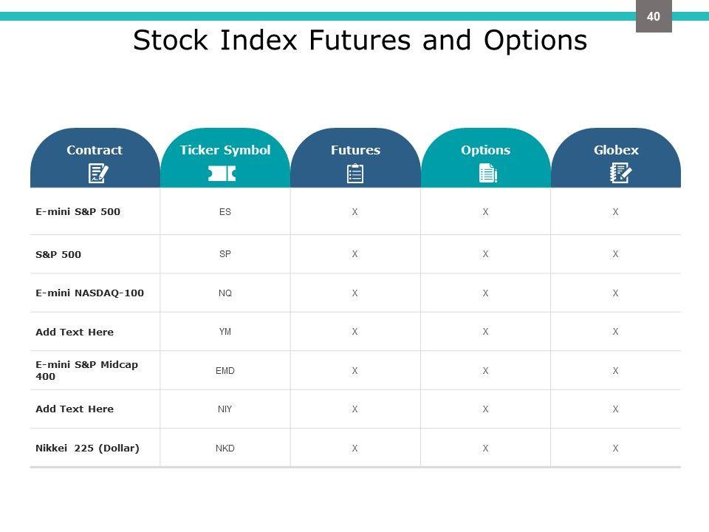The width and height of the screenshot is (709, 532).
Task: Select the Contract column header
Action: [95, 150]
